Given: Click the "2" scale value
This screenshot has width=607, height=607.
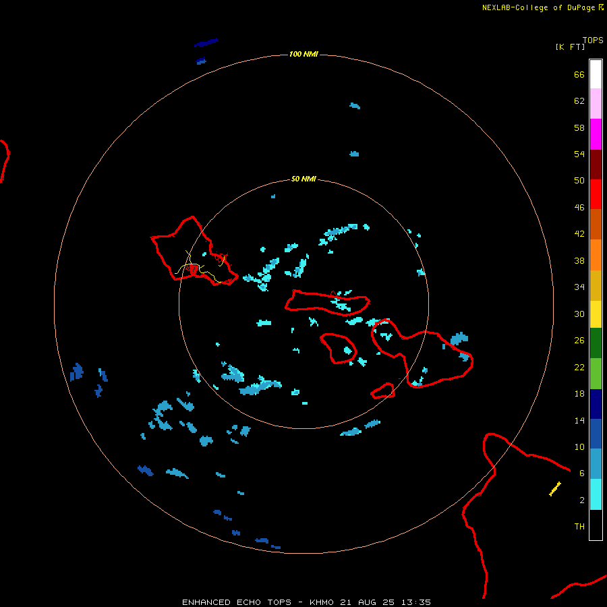Looking at the screenshot, I should (582, 500).
